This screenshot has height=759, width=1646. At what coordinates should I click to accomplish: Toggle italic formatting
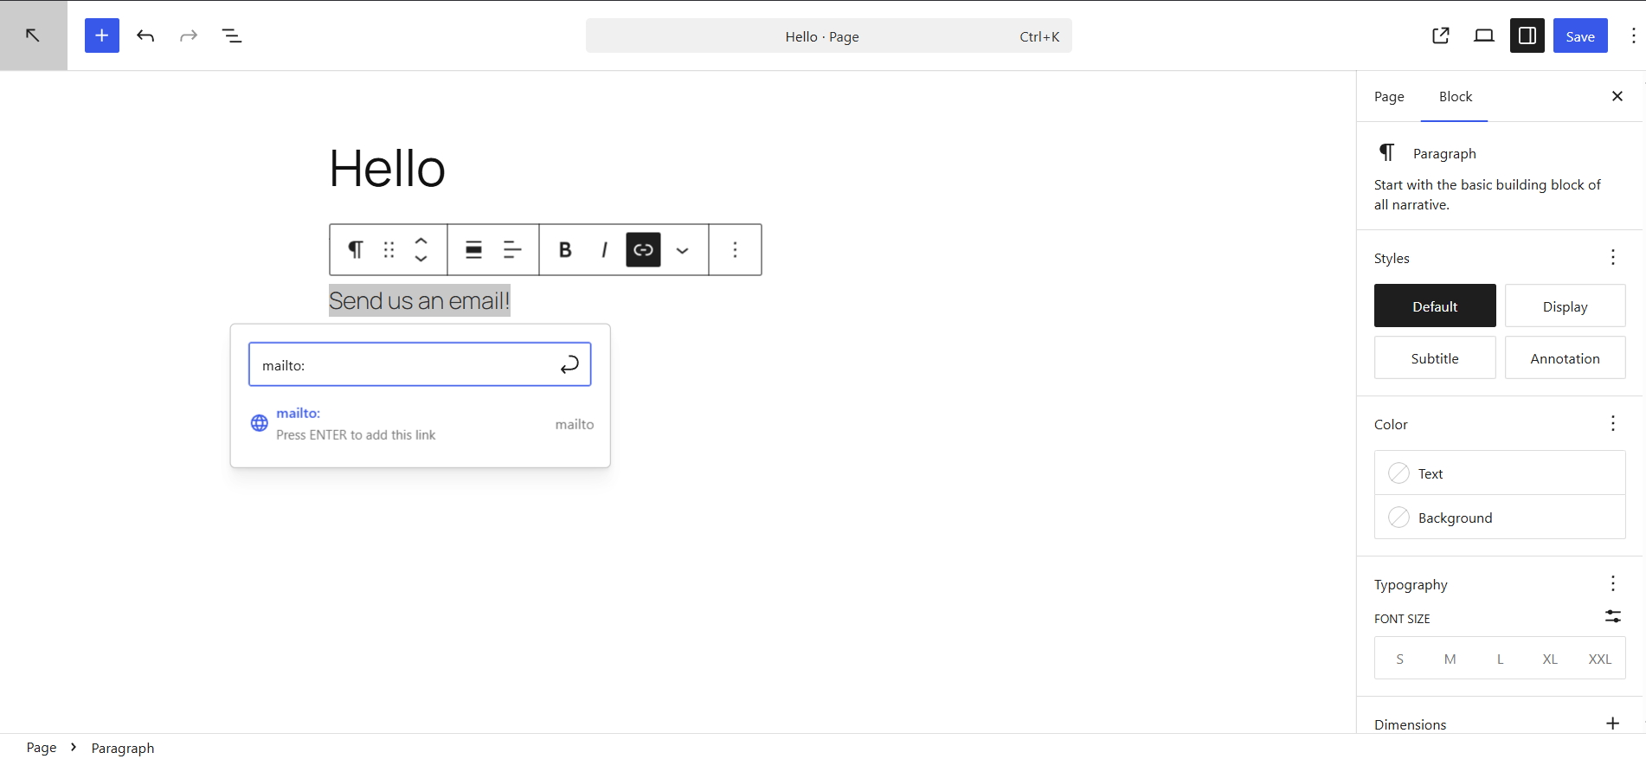(604, 250)
